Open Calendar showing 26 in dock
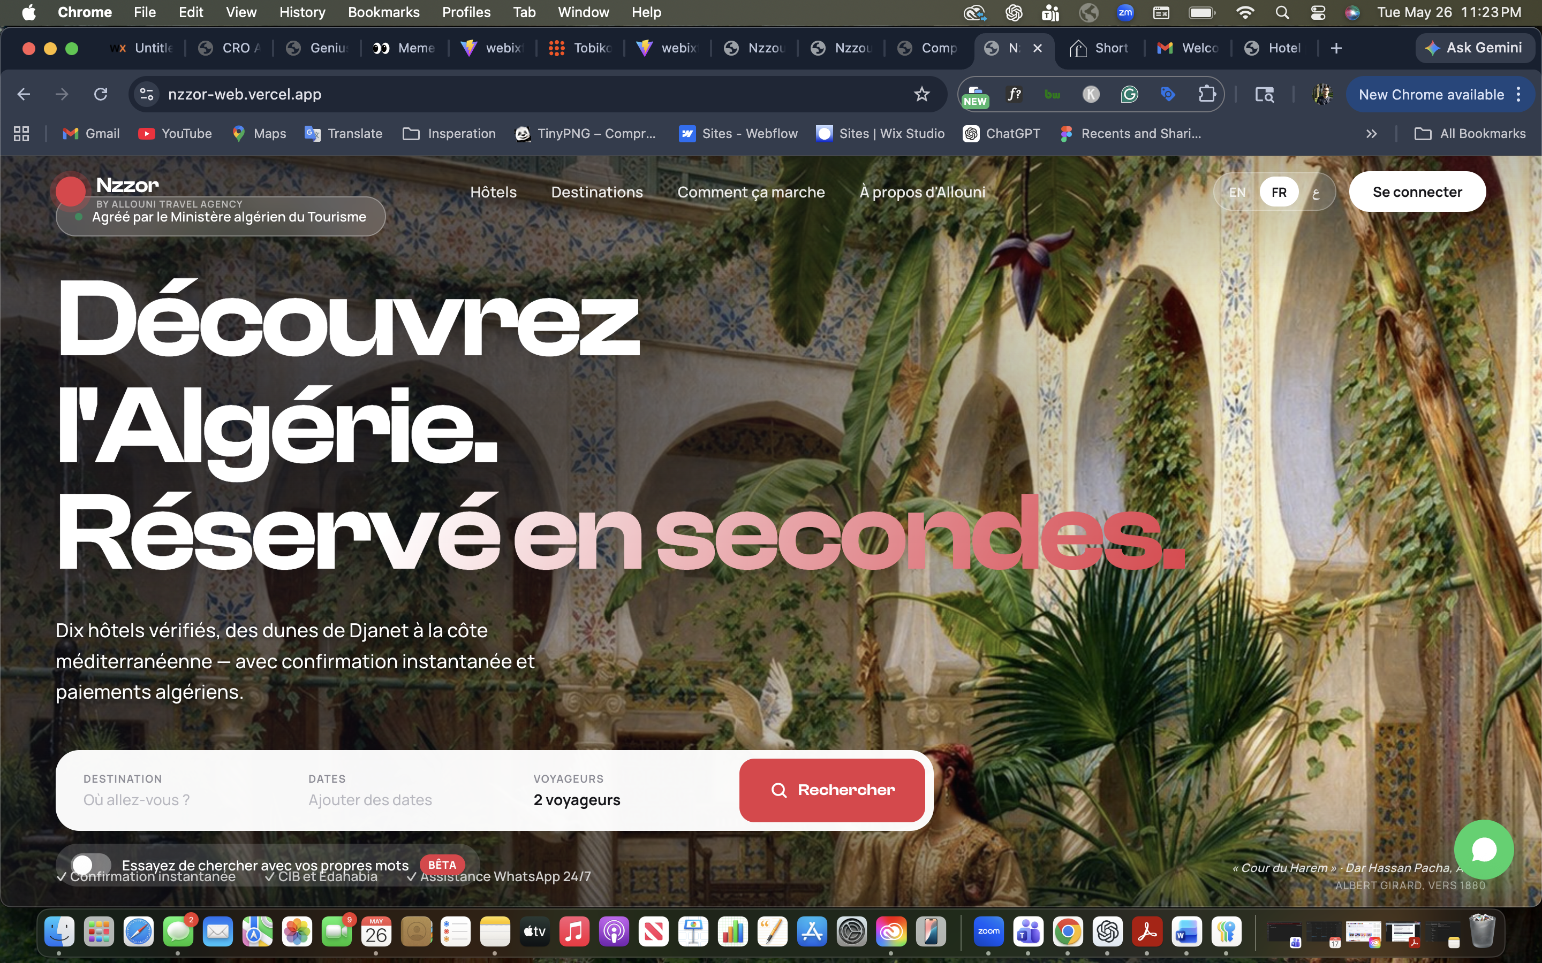The width and height of the screenshot is (1542, 963). tap(376, 932)
